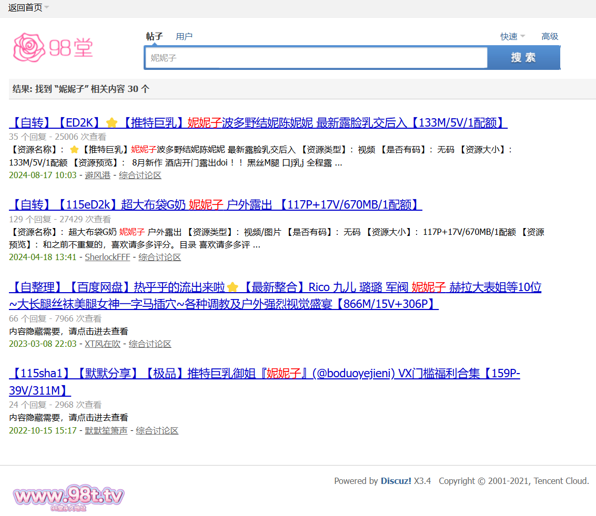Focus the search keyword input field

coord(316,58)
